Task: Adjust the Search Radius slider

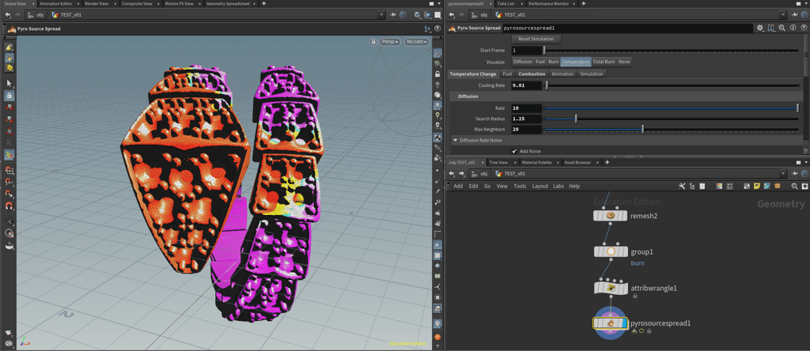Action: coord(671,119)
